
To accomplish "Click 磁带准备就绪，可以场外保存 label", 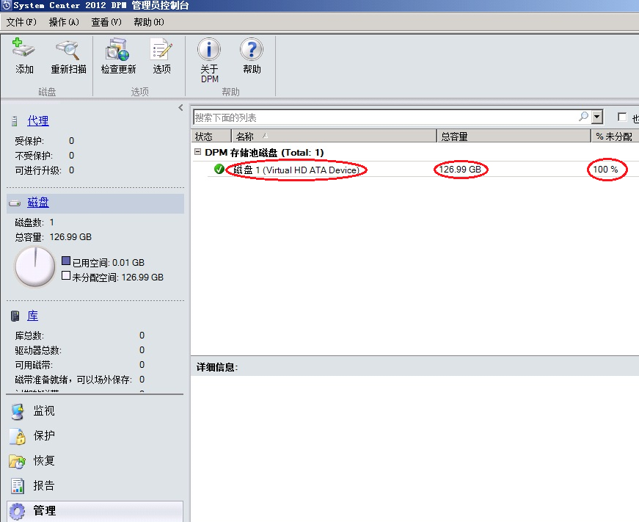I will click(x=73, y=380).
